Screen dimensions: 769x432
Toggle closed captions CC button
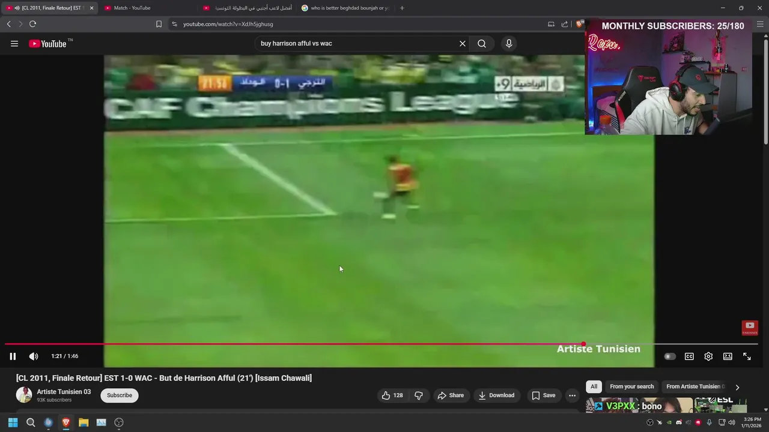pyautogui.click(x=689, y=356)
